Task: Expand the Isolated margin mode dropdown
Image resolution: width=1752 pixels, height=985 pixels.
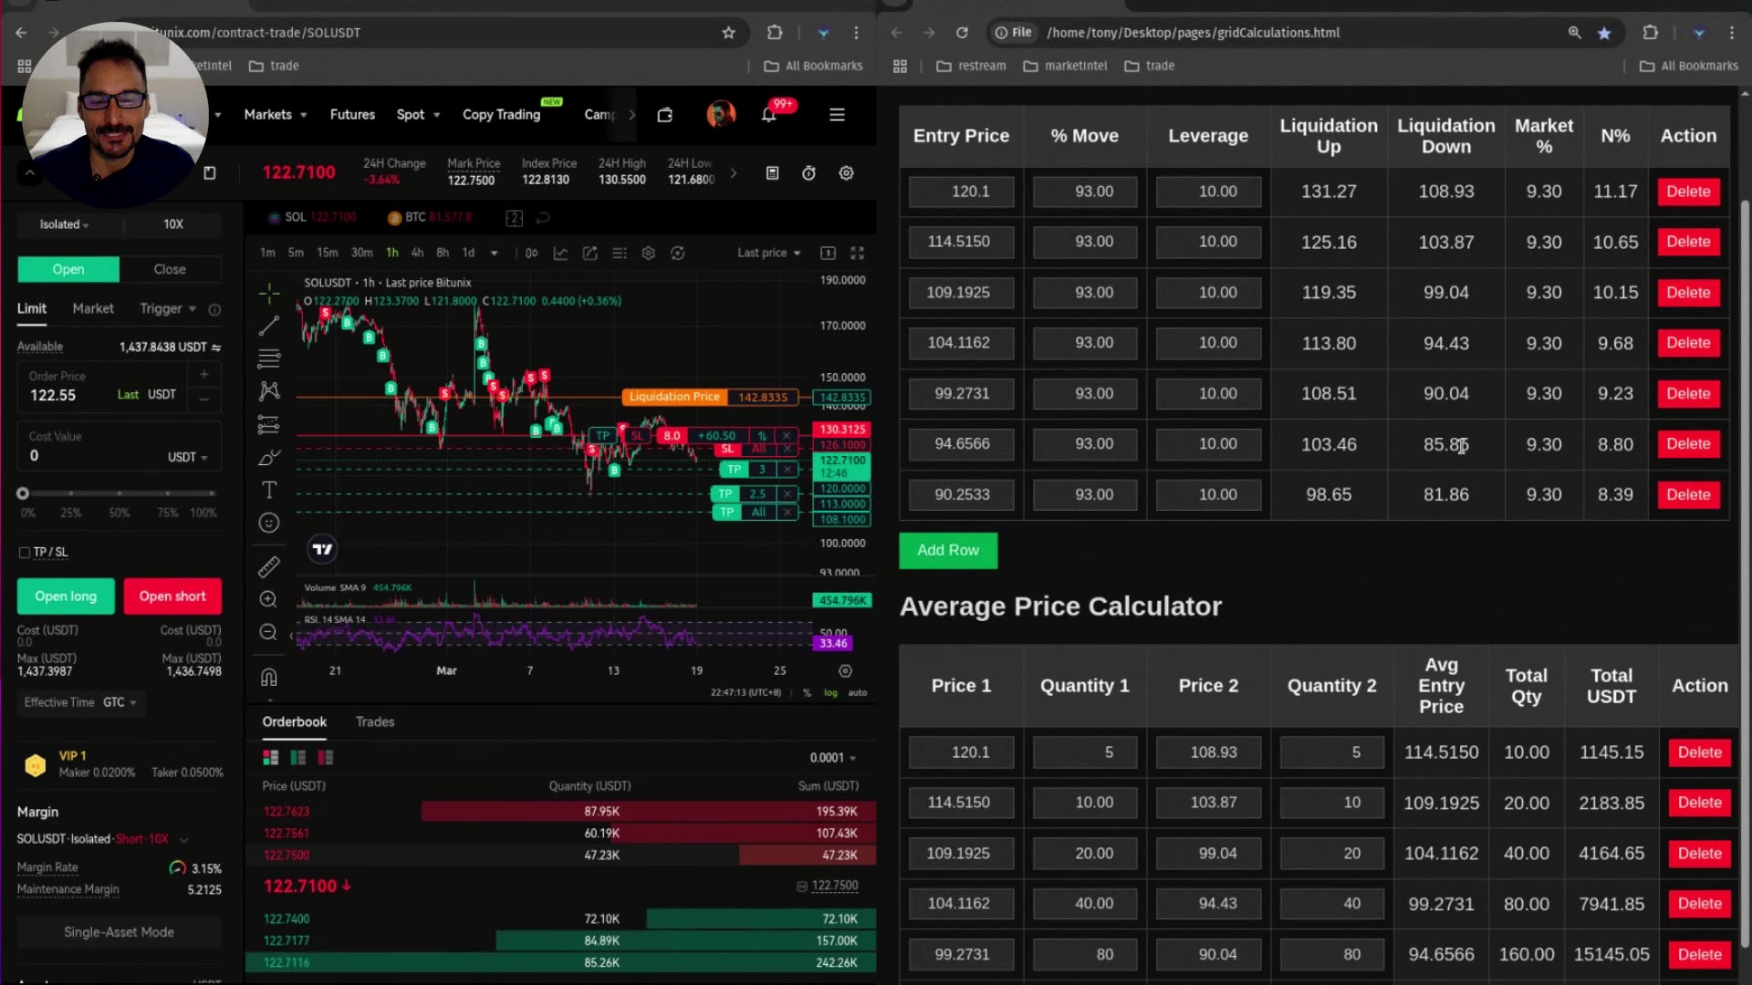Action: [x=64, y=224]
